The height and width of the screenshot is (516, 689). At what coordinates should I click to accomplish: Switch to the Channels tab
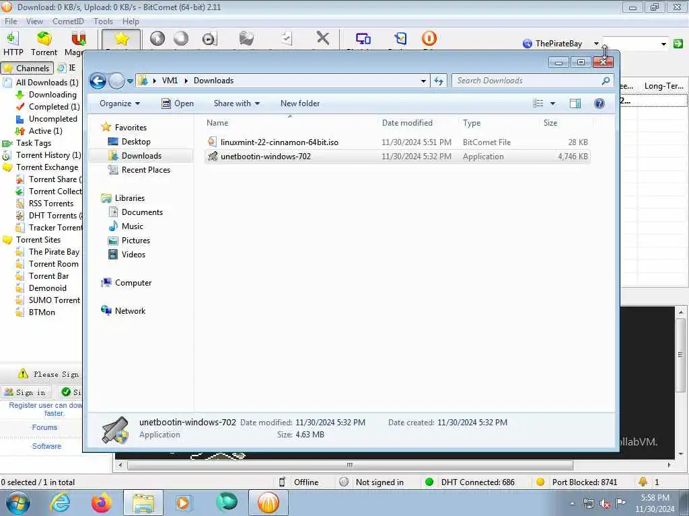(x=27, y=68)
